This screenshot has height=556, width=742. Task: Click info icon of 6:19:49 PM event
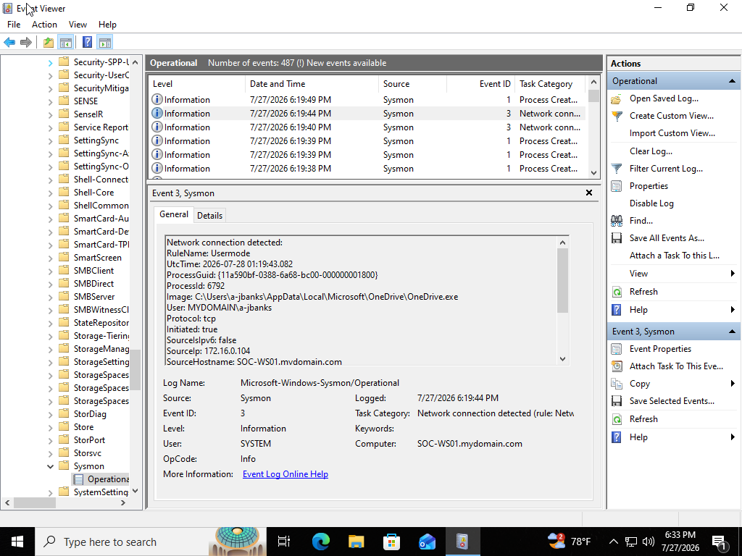[x=157, y=100]
